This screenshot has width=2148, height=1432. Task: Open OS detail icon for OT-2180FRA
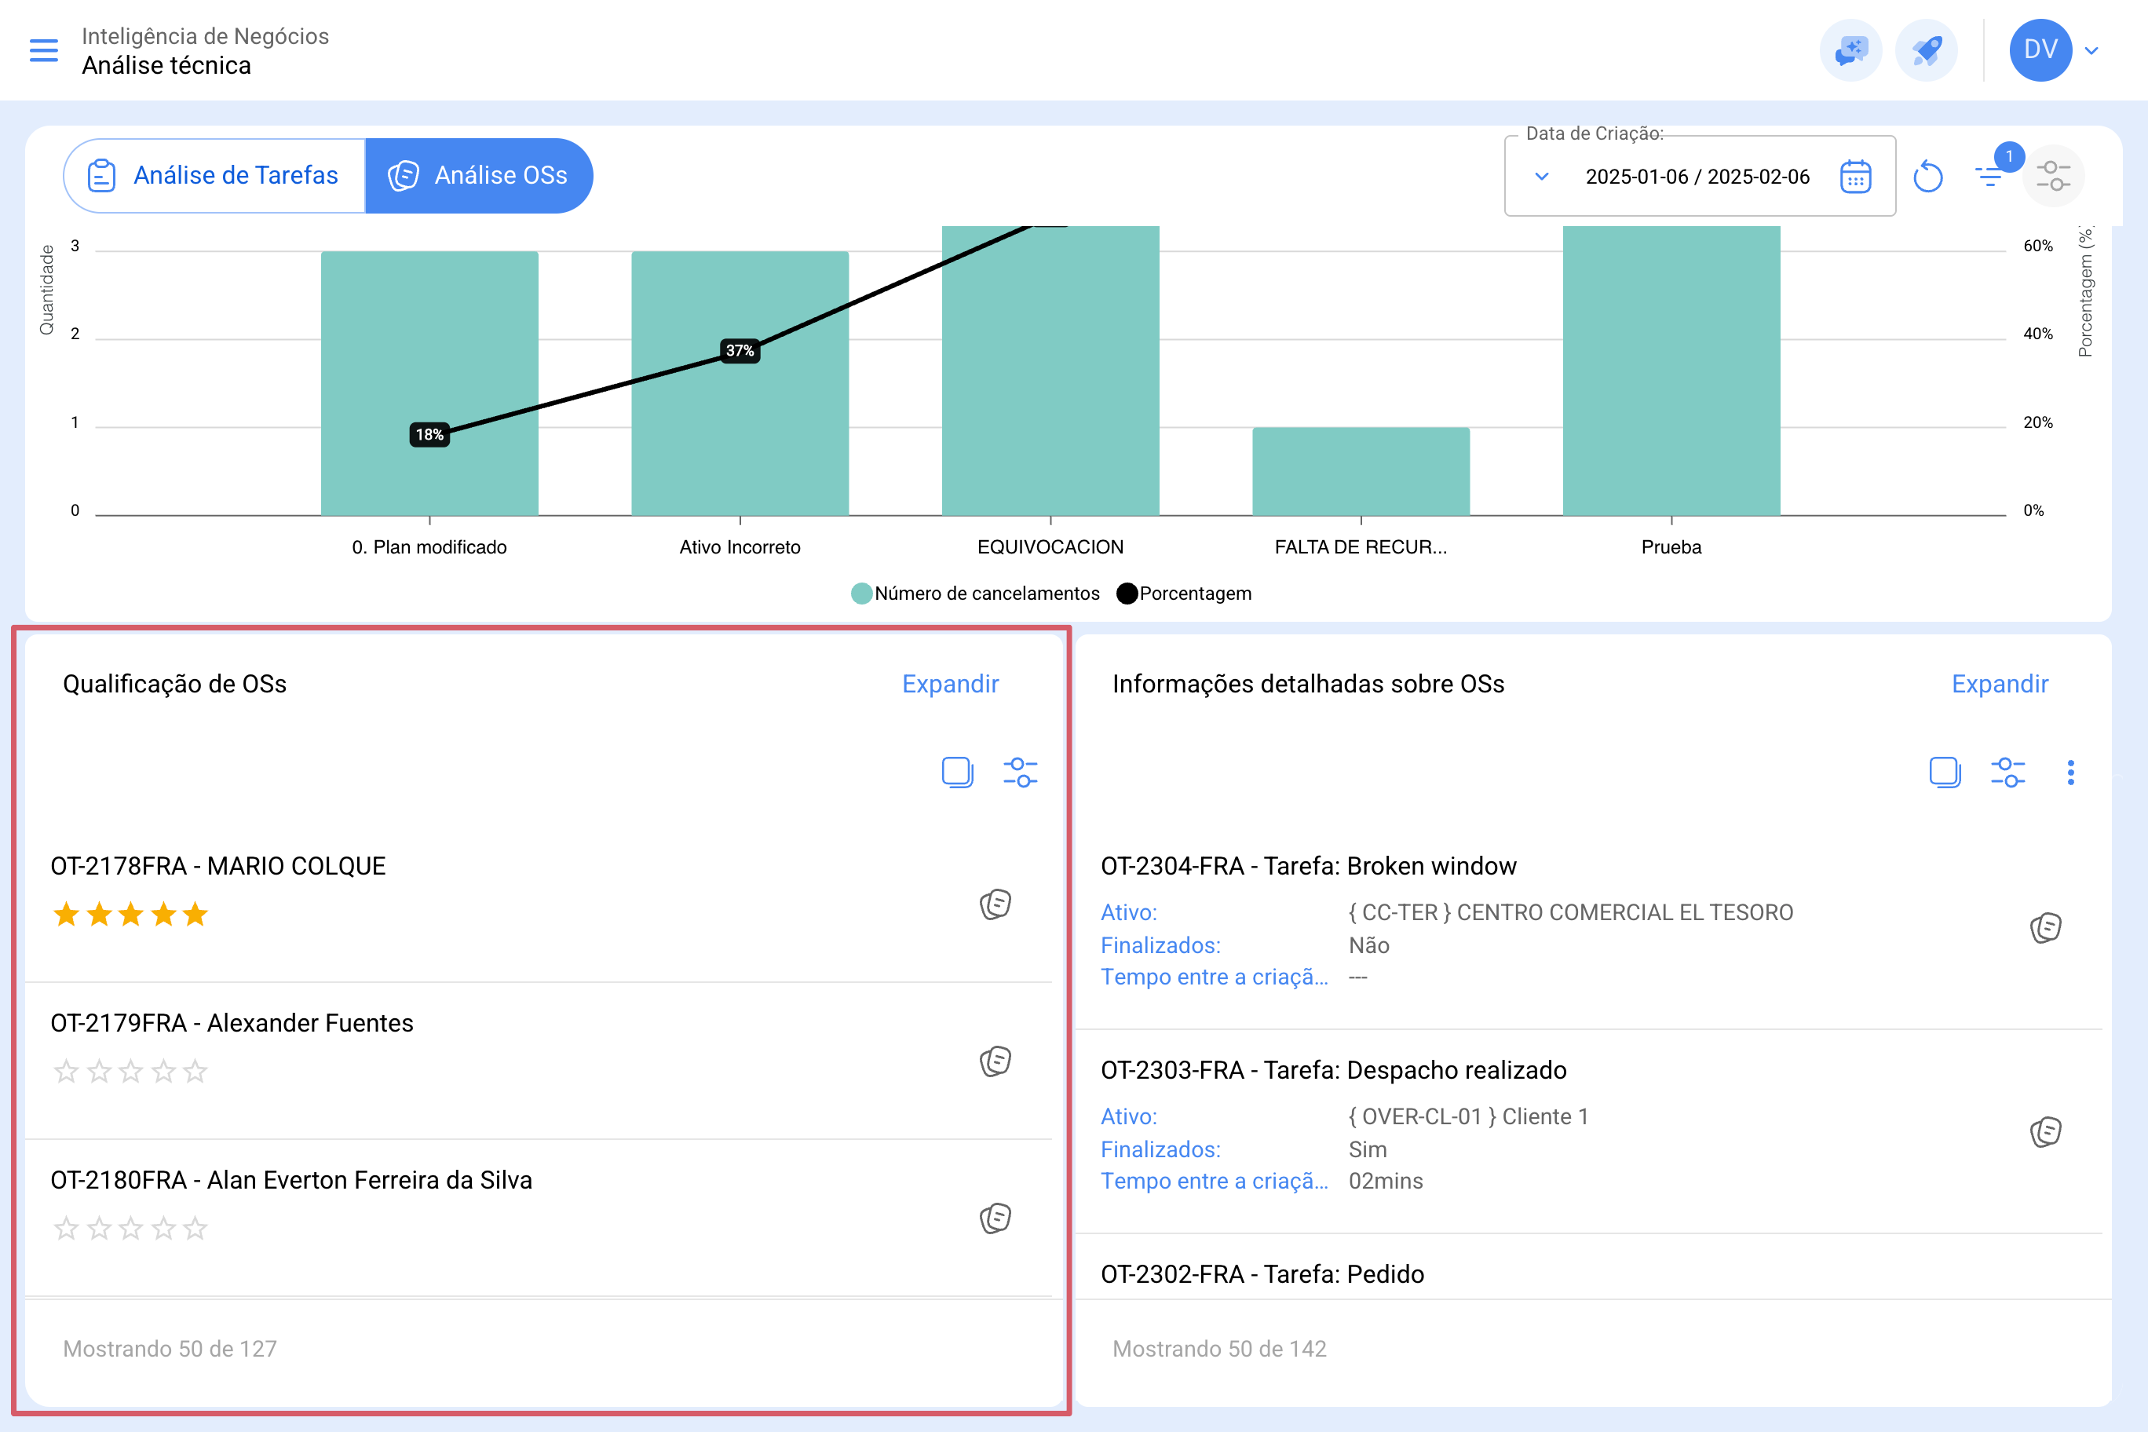coord(995,1218)
